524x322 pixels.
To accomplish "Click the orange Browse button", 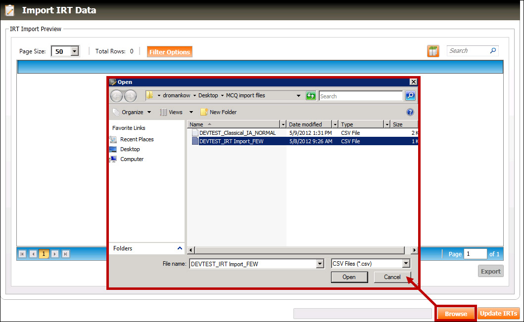I will click(x=456, y=314).
